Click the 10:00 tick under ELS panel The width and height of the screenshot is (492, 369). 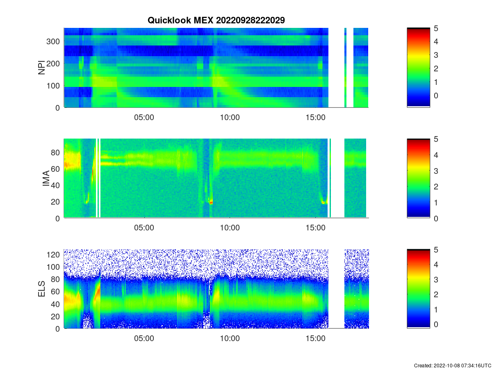(x=230, y=338)
